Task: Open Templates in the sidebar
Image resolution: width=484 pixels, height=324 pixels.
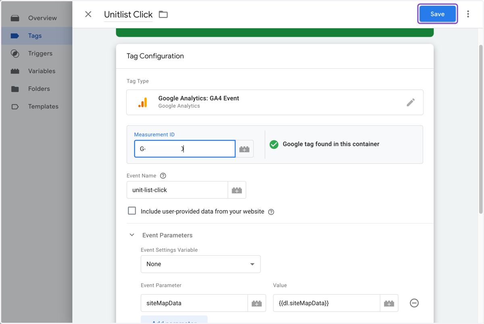Action: tap(43, 107)
